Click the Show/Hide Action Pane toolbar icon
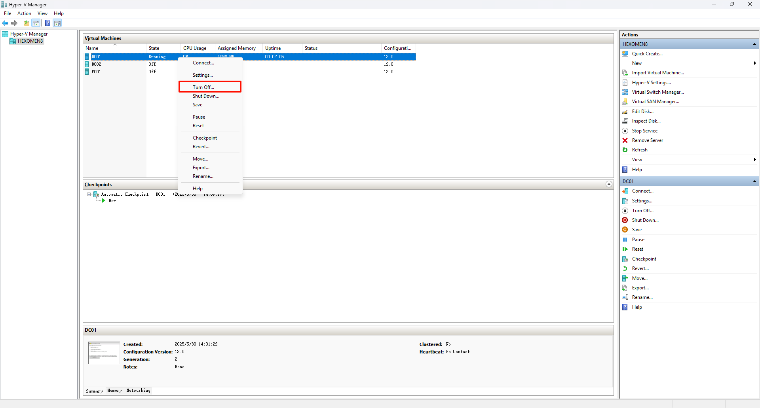Screen dimensions: 760x408 tap(57, 23)
